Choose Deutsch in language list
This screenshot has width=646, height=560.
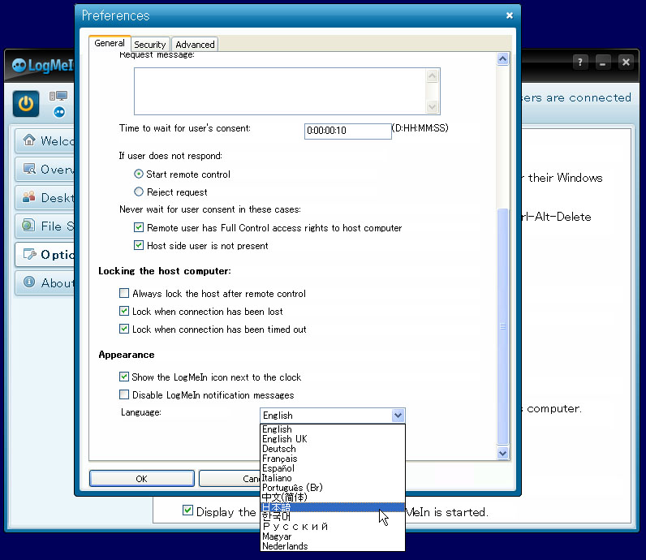(333, 449)
